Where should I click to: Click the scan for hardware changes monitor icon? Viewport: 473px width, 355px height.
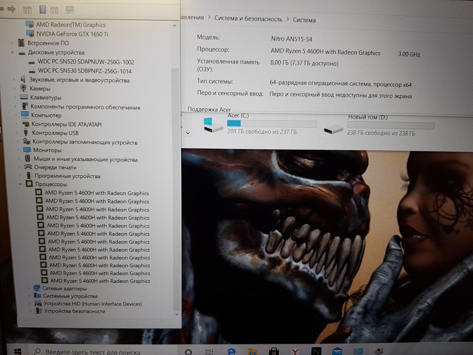[70, 10]
